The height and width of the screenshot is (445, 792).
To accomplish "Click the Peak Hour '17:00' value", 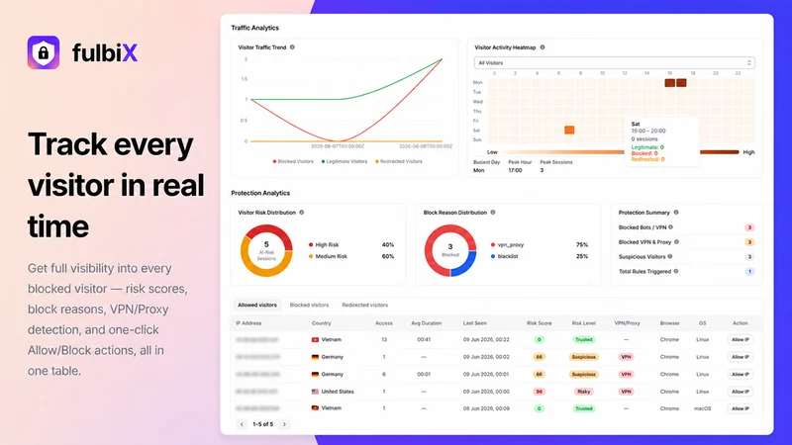I will (515, 170).
